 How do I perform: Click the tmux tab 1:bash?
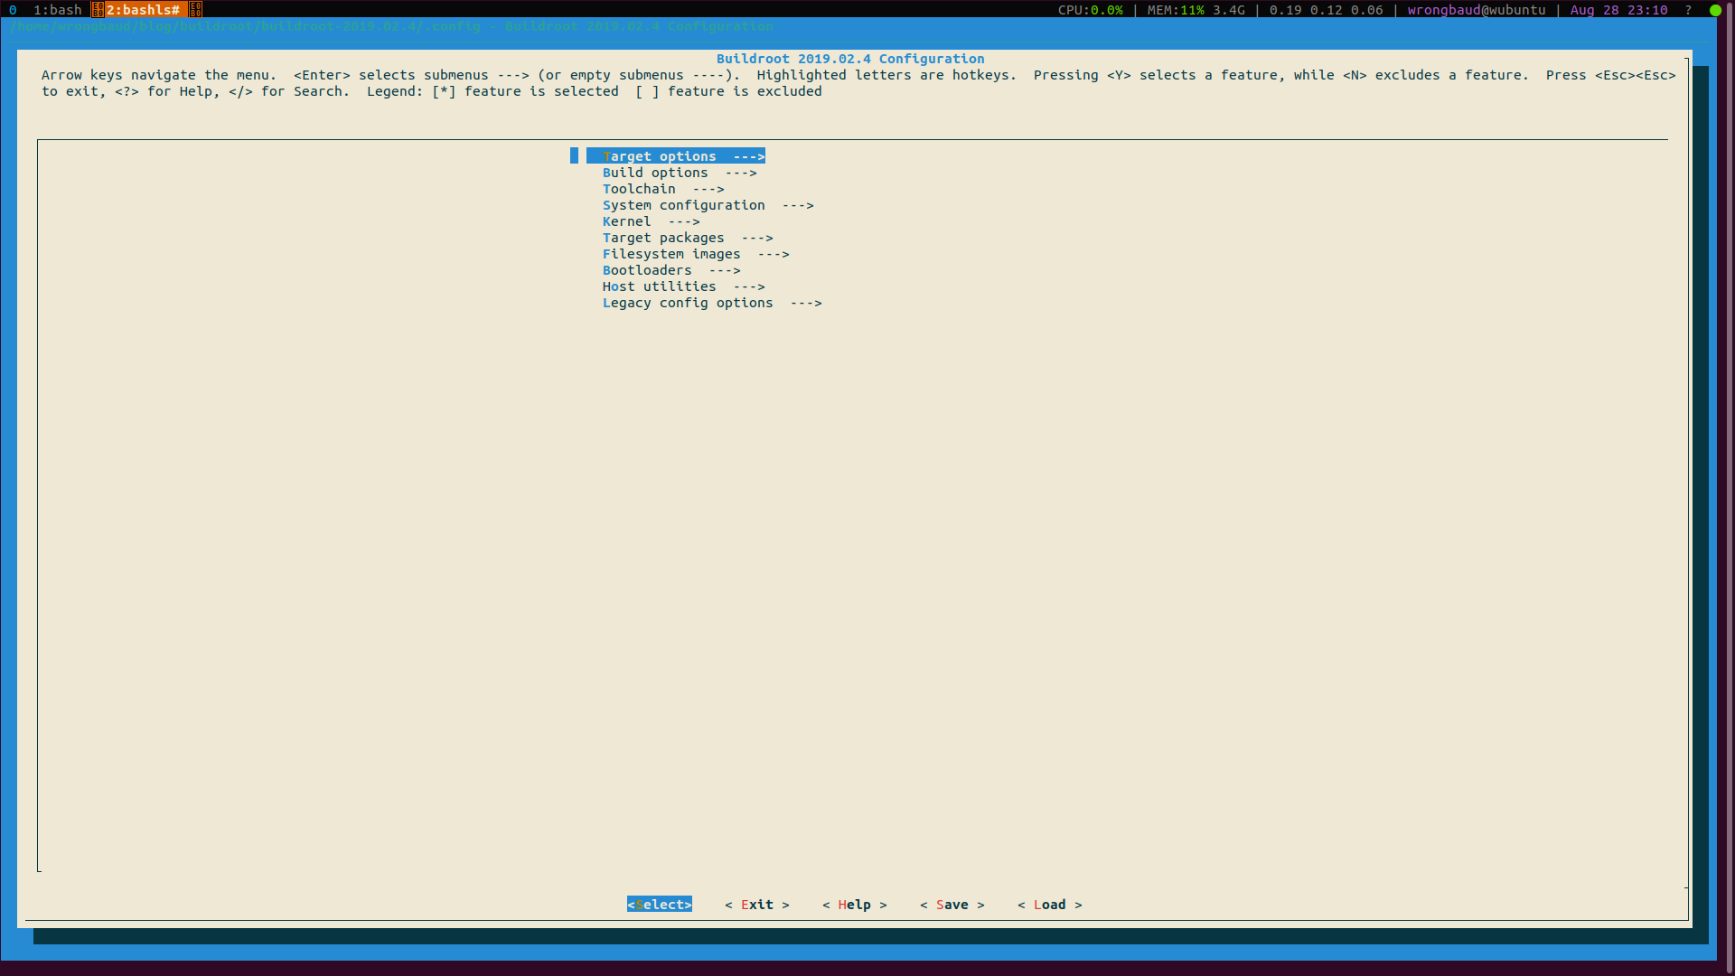coord(57,8)
